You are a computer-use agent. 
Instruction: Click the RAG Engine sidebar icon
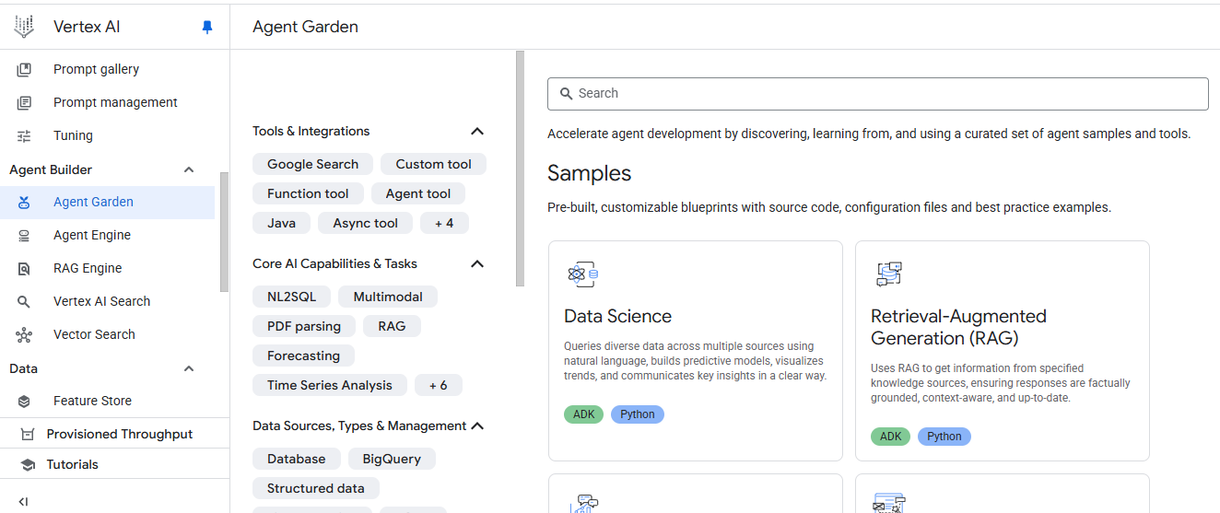24,268
